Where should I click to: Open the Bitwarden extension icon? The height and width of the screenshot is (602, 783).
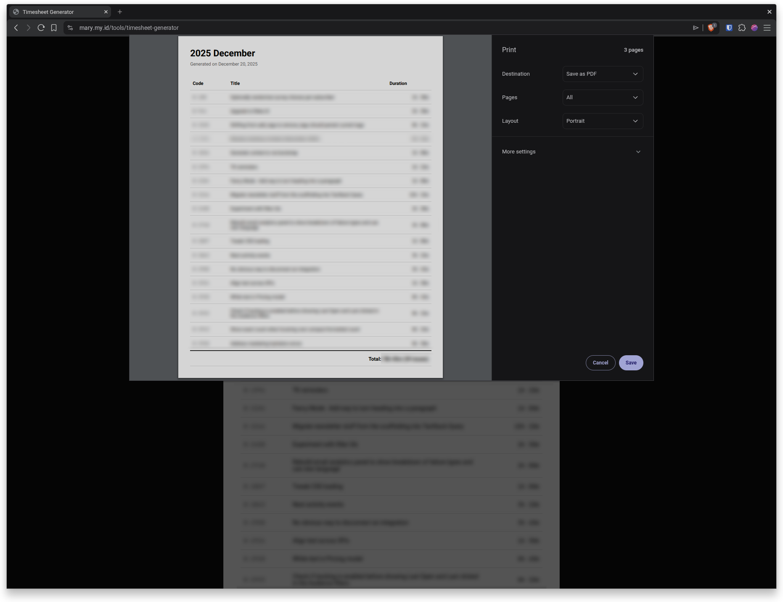click(x=729, y=28)
